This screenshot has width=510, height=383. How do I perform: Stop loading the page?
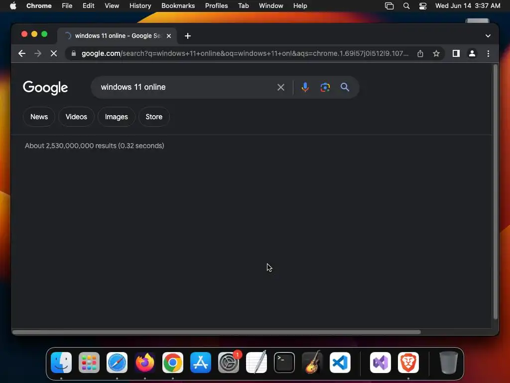tap(54, 53)
